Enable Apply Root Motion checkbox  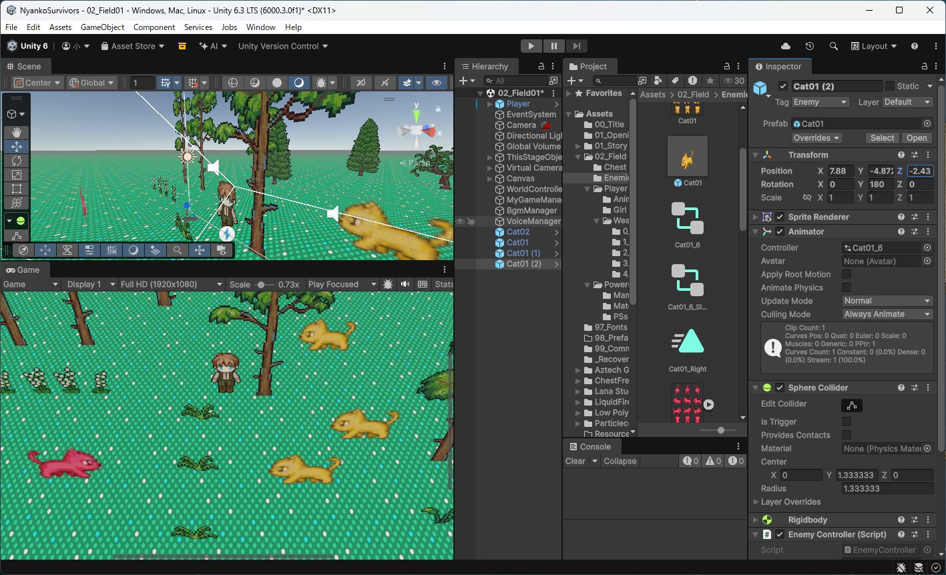pyautogui.click(x=847, y=274)
